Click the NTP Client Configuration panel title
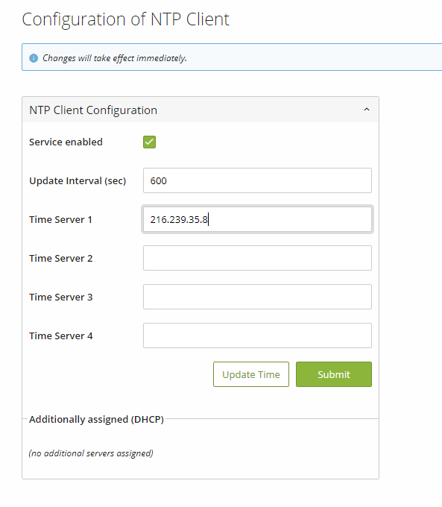Image resolution: width=442 pixels, height=507 pixels. pyautogui.click(x=93, y=110)
